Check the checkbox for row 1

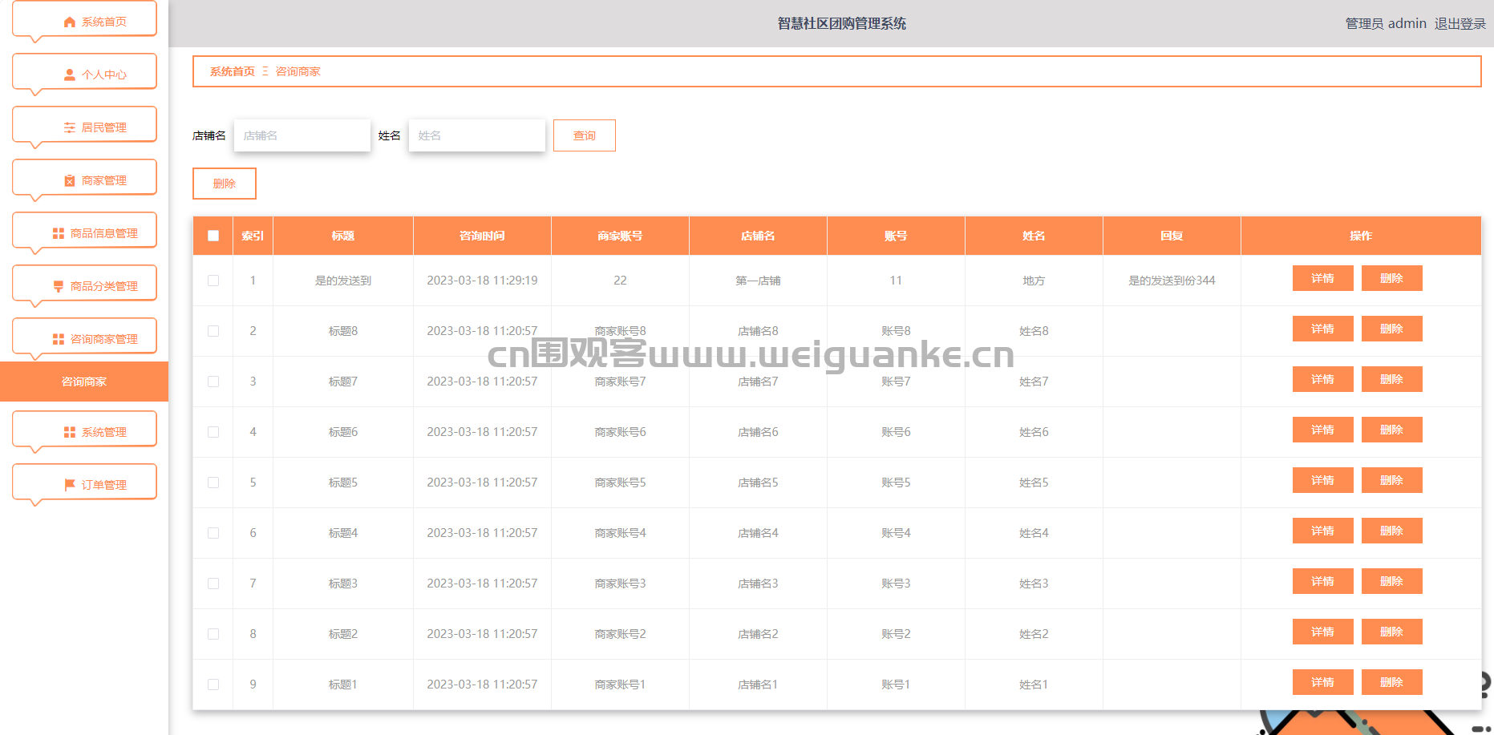213,281
